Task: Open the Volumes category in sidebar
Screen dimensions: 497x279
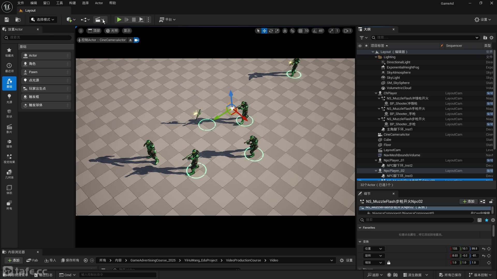Action: pos(9,189)
